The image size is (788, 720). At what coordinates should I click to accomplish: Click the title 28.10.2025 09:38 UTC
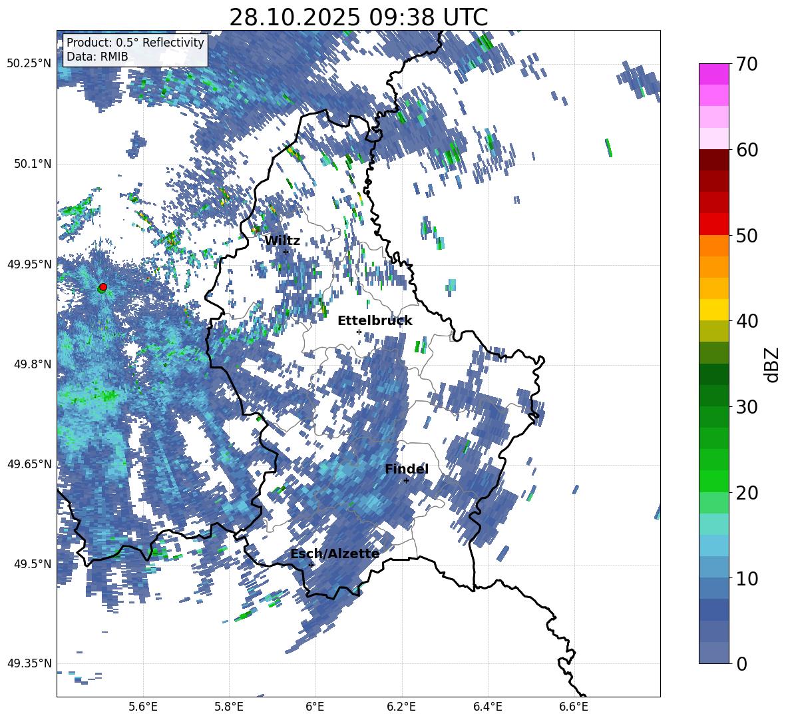(x=358, y=17)
